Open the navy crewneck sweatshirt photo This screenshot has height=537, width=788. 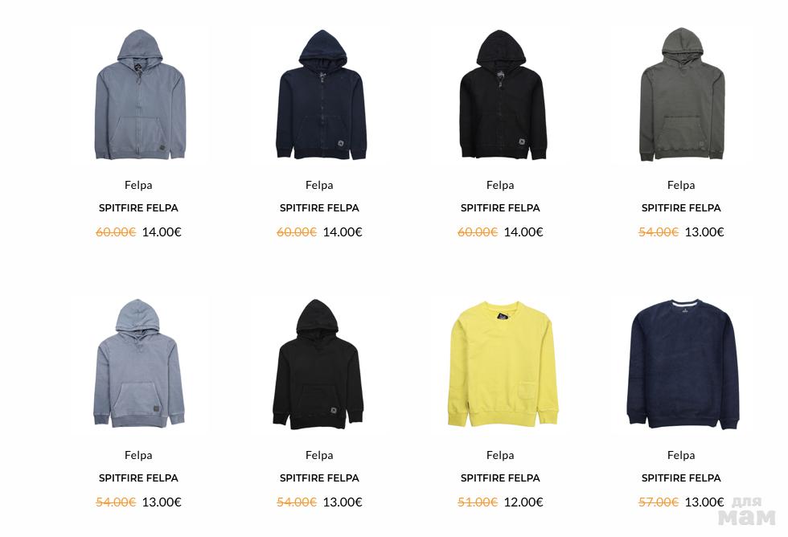(683, 363)
